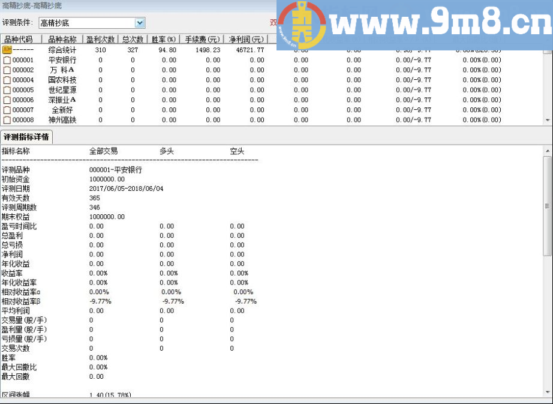Click win rate value 94.80
The image size is (553, 404).
pyautogui.click(x=167, y=50)
